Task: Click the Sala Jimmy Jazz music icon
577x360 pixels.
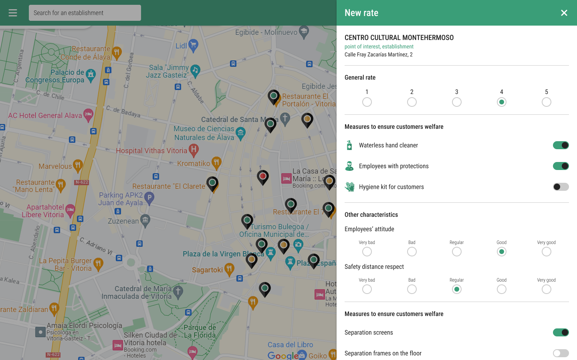Action: coord(195,71)
